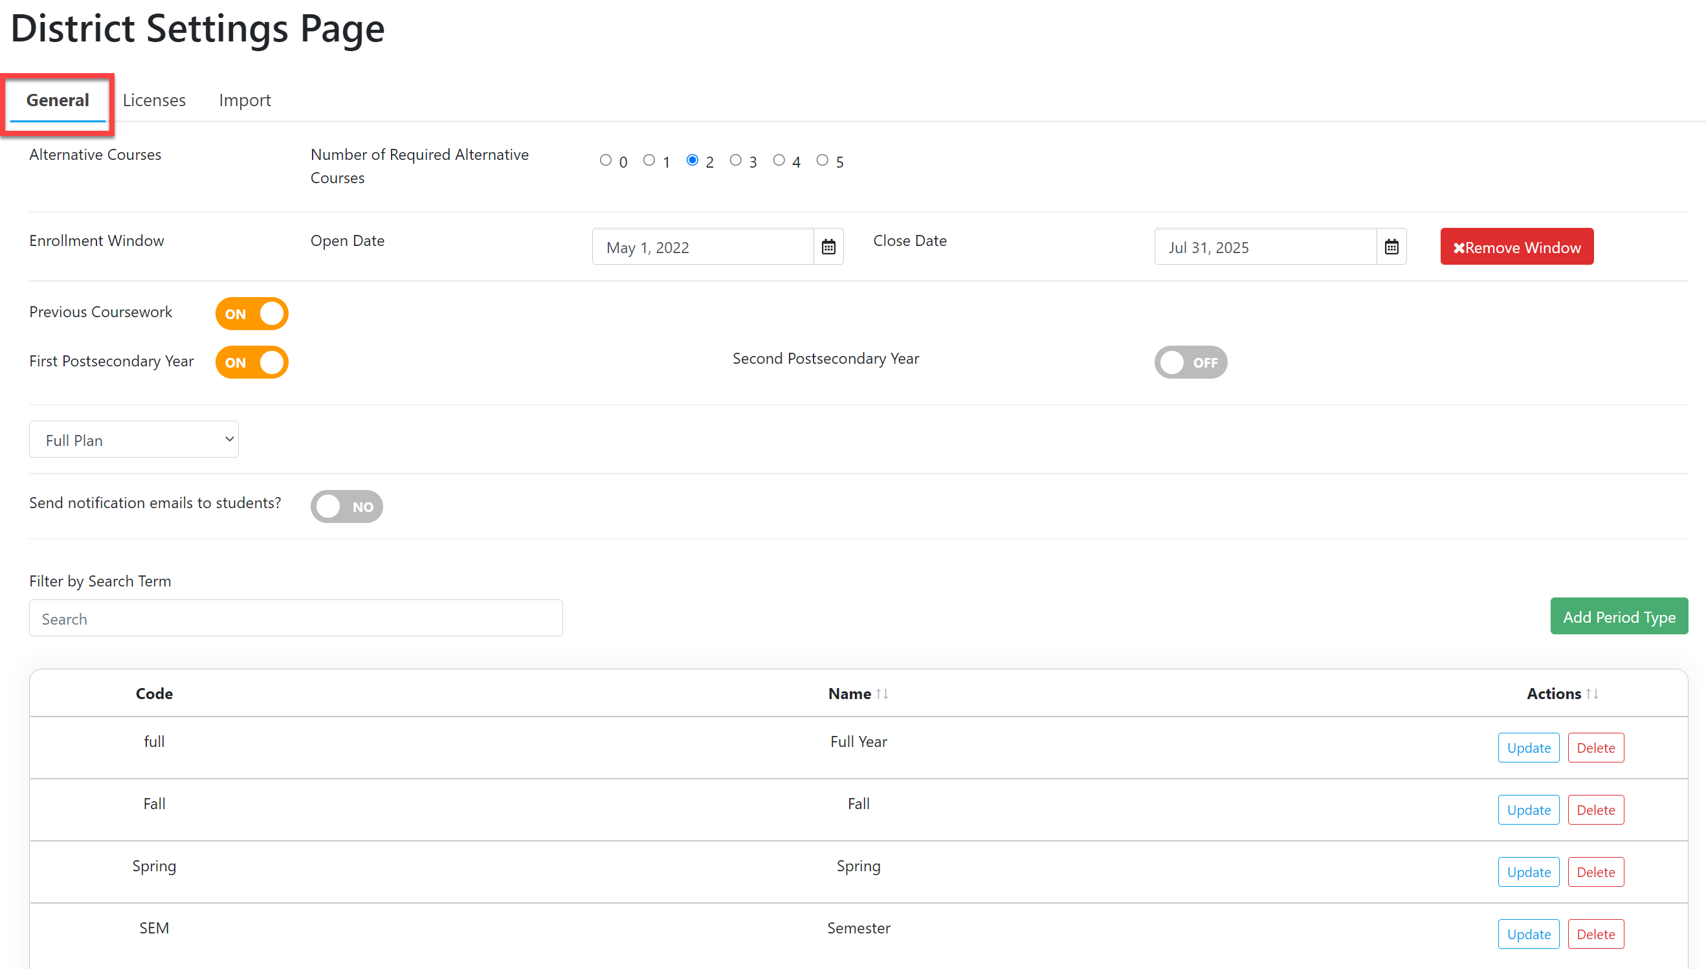
Task: Select the 'Semester' name cell
Action: [858, 928]
